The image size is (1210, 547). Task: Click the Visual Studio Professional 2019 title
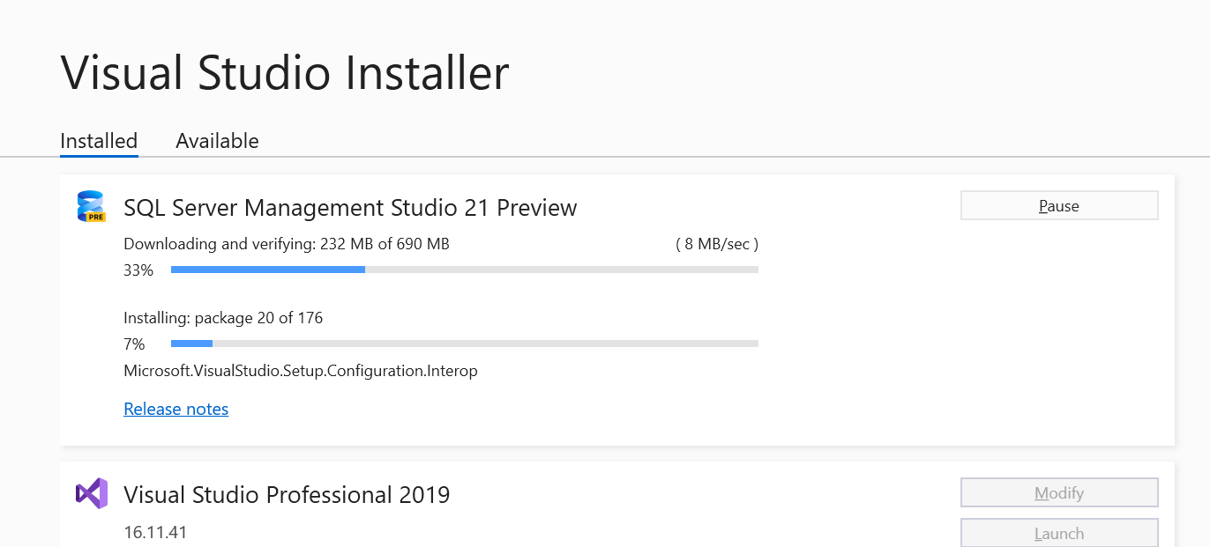[287, 495]
